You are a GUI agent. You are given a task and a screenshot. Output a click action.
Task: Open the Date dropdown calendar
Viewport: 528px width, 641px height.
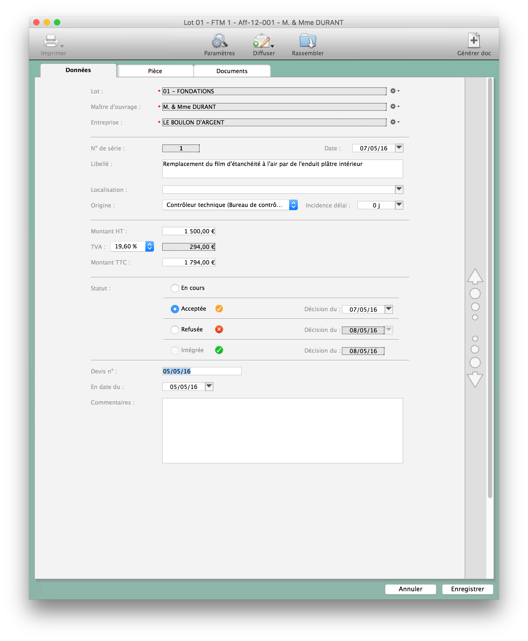399,148
